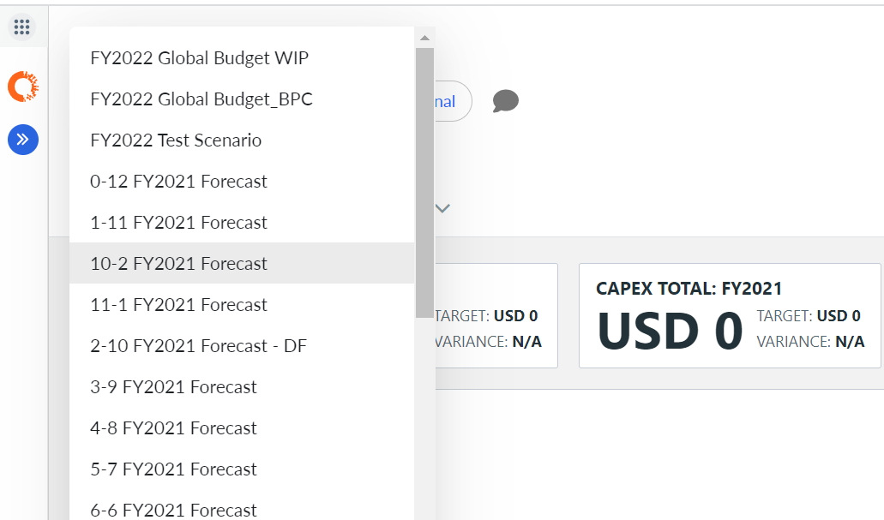884x520 pixels.
Task: Select 1-11 FY2021 Forecast option
Action: tap(242, 223)
